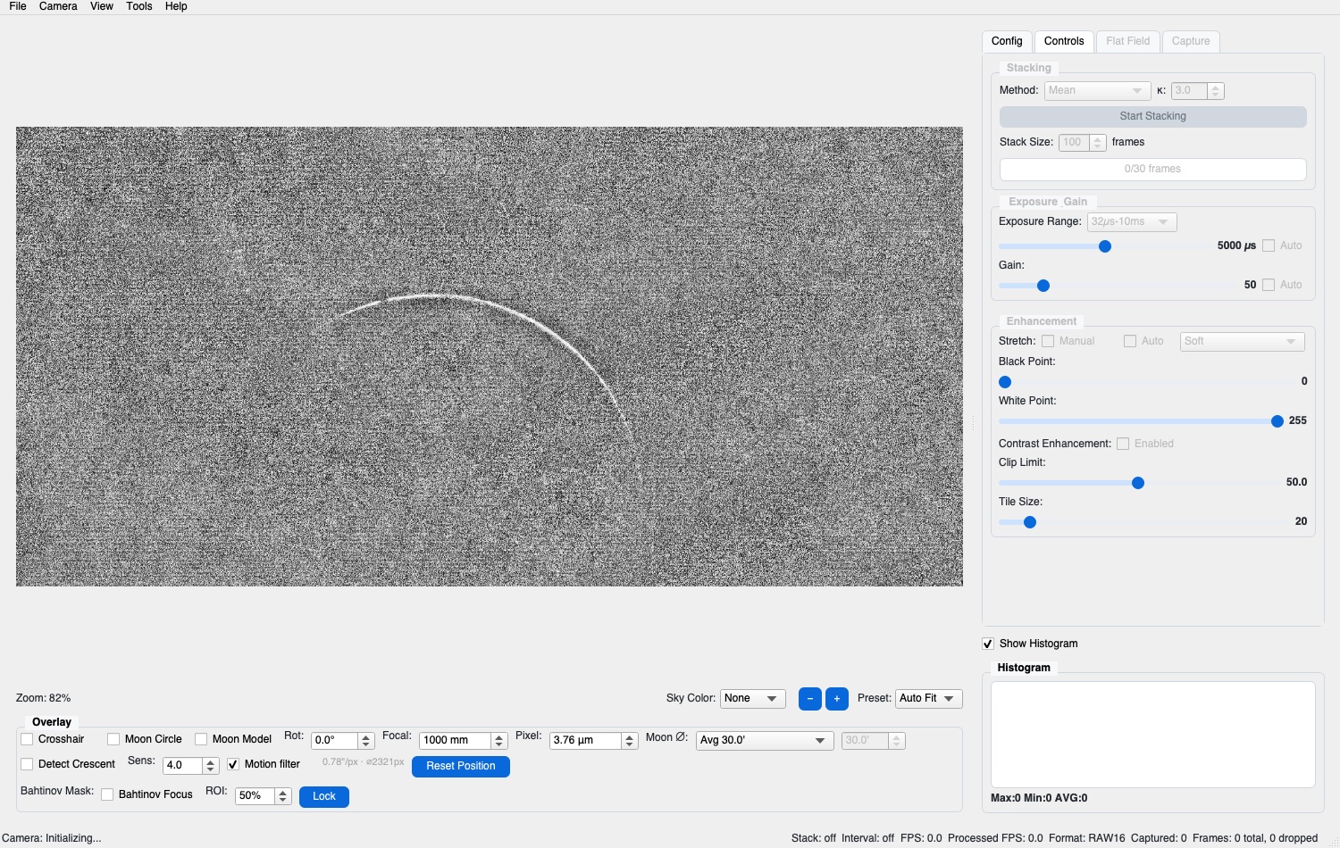
Task: Enable the Crosshair overlay checkbox
Action: tap(27, 739)
